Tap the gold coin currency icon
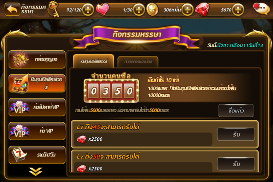Screen dimensions: 273x182 point(152,10)
